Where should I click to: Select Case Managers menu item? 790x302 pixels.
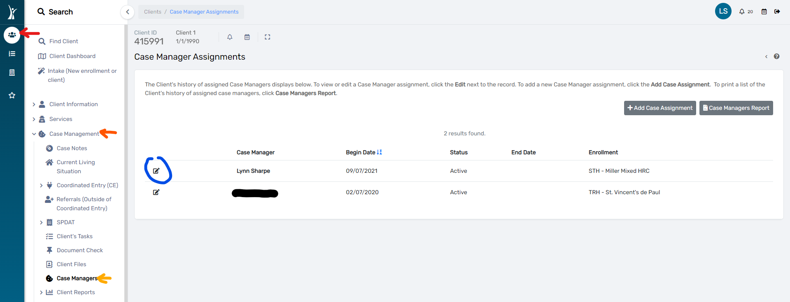(x=77, y=278)
